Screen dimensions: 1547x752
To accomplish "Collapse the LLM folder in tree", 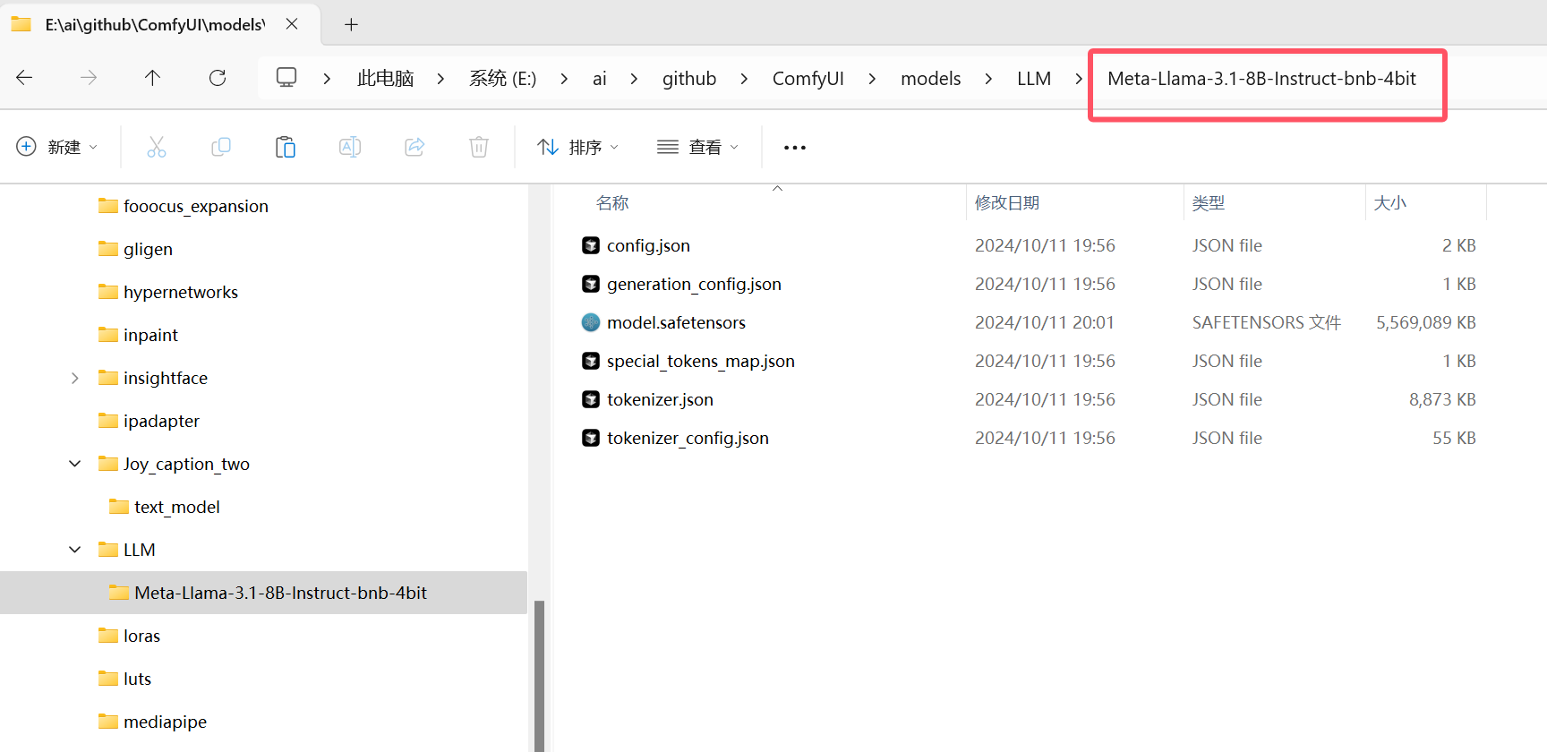I will point(75,550).
